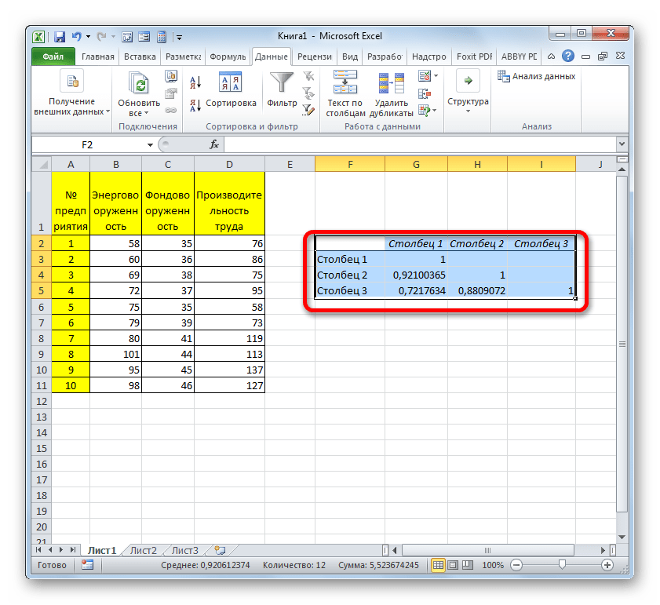The height and width of the screenshot is (605, 660).
Task: Click the Производительность труда header cell
Action: tap(229, 203)
